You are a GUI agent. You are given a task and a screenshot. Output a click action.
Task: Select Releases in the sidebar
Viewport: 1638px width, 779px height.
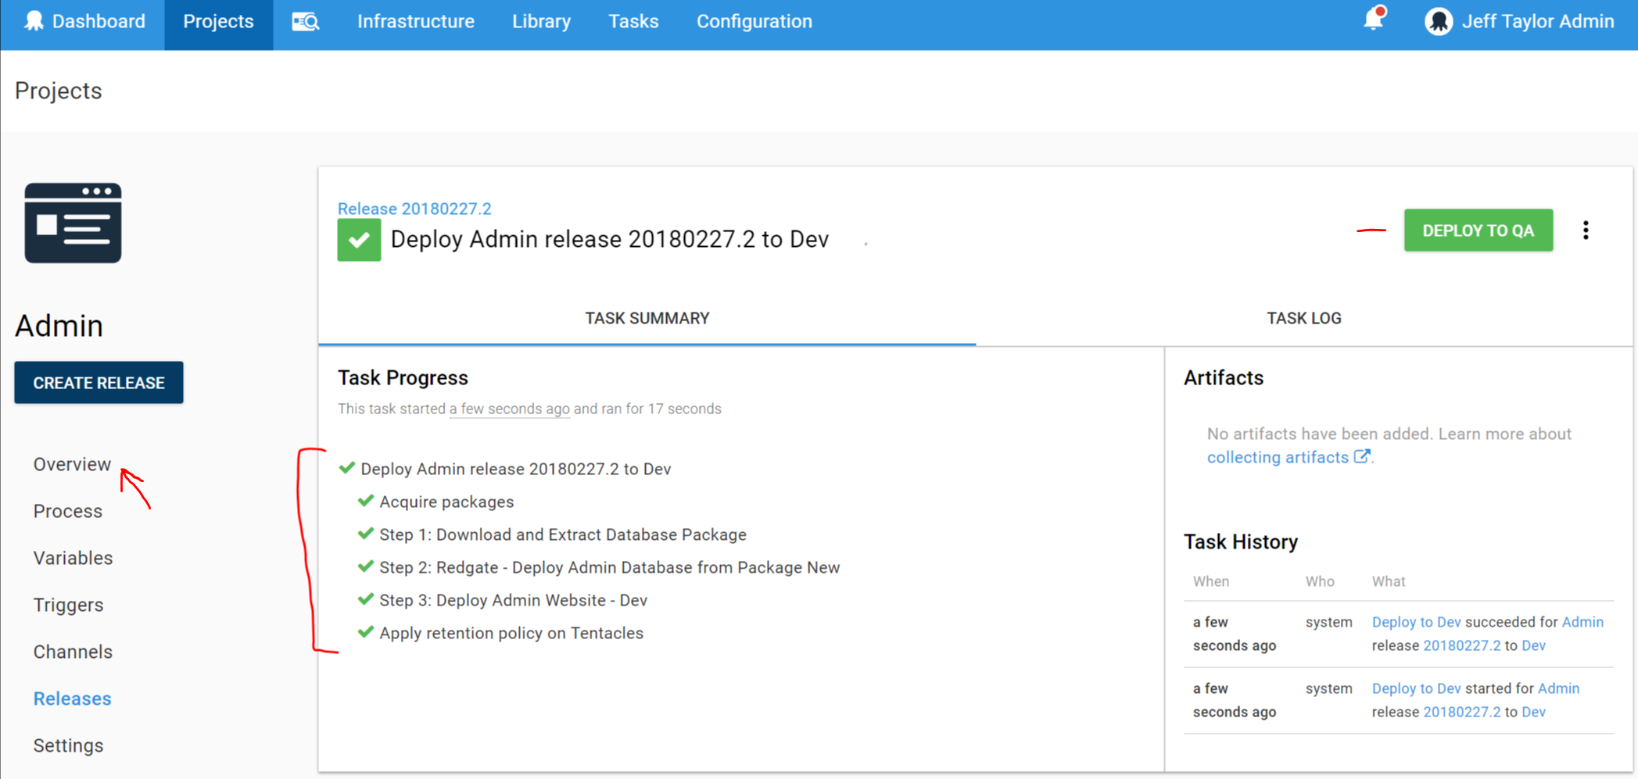click(x=72, y=699)
